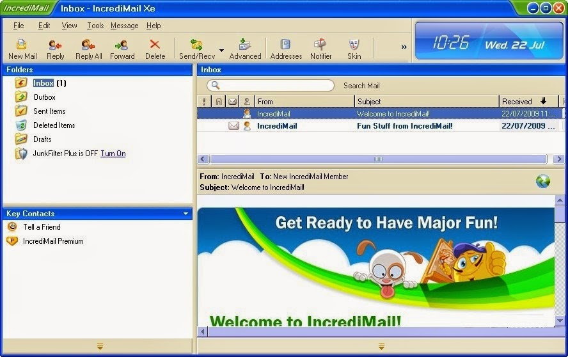568x357 pixels.
Task: Open the Key Contacts dropdown arrow
Action: coord(186,214)
